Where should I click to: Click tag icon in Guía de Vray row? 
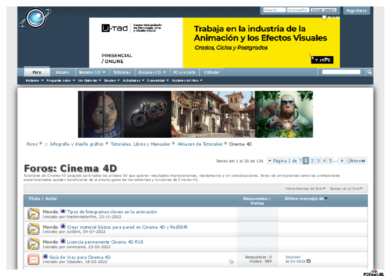(x=231, y=262)
